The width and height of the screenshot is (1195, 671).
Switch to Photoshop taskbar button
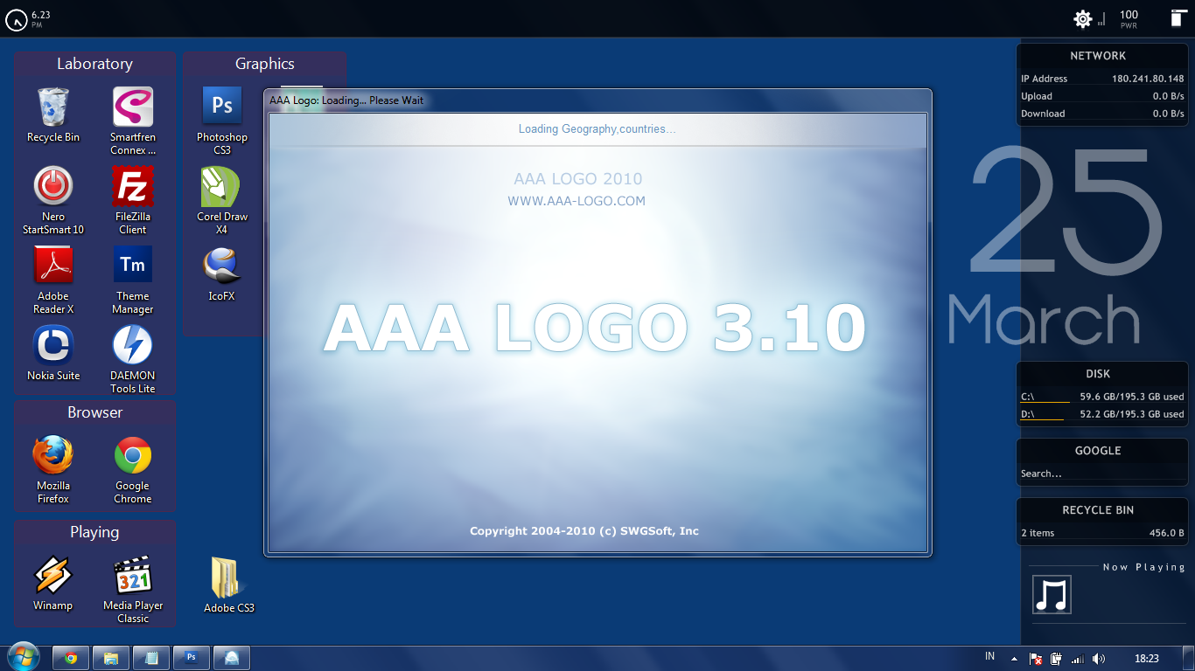(192, 658)
